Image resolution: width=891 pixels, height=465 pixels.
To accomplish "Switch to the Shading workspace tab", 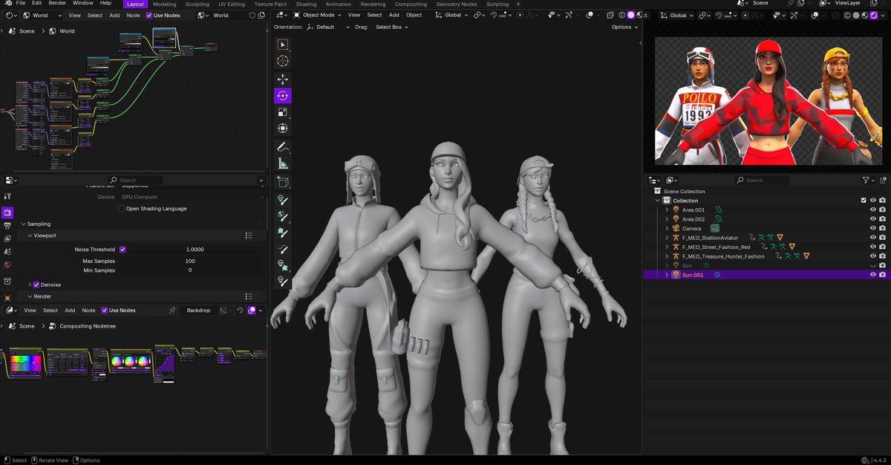I will point(306,4).
